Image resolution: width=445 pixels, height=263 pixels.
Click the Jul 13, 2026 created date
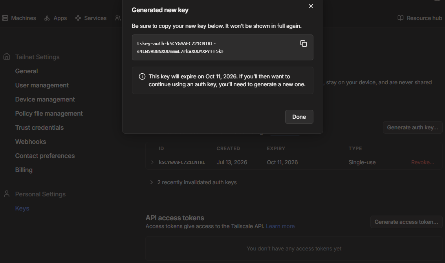tap(232, 162)
